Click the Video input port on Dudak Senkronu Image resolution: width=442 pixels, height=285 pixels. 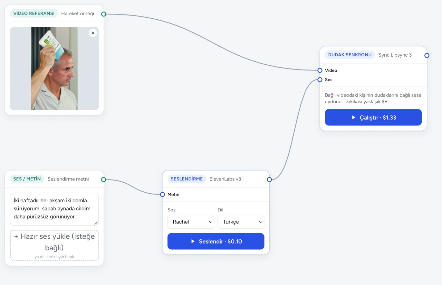(320, 70)
